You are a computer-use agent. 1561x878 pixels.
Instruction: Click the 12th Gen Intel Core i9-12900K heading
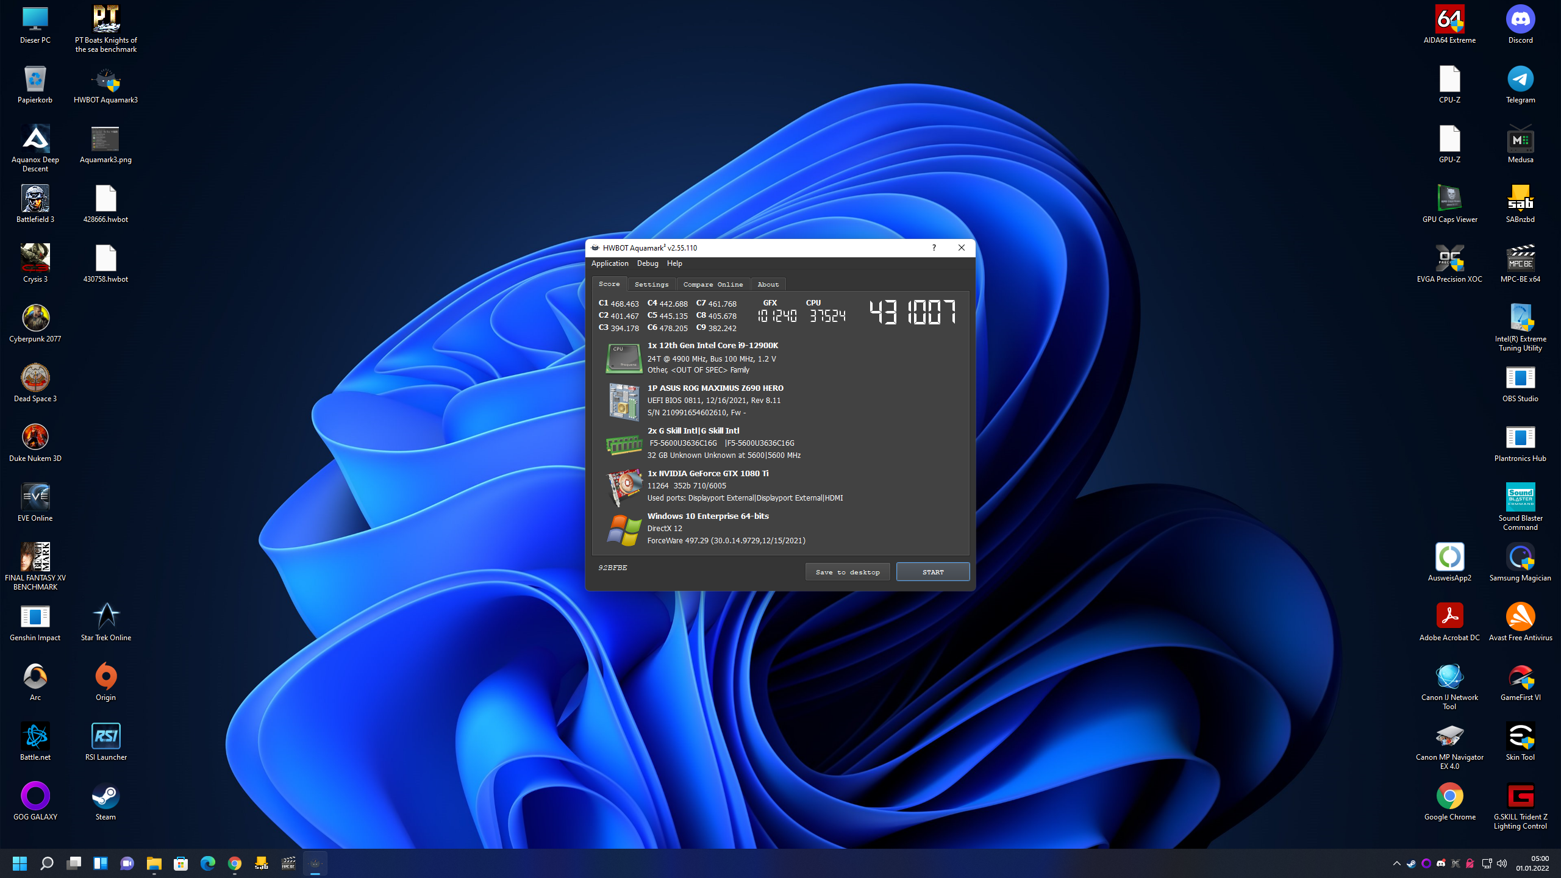[713, 345]
